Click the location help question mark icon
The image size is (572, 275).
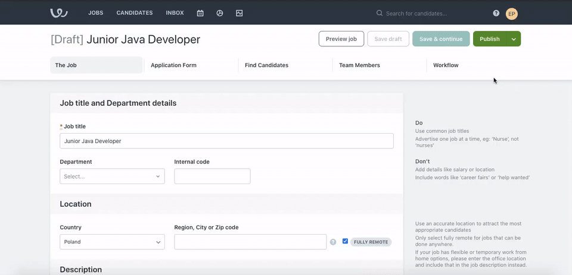[x=333, y=242]
